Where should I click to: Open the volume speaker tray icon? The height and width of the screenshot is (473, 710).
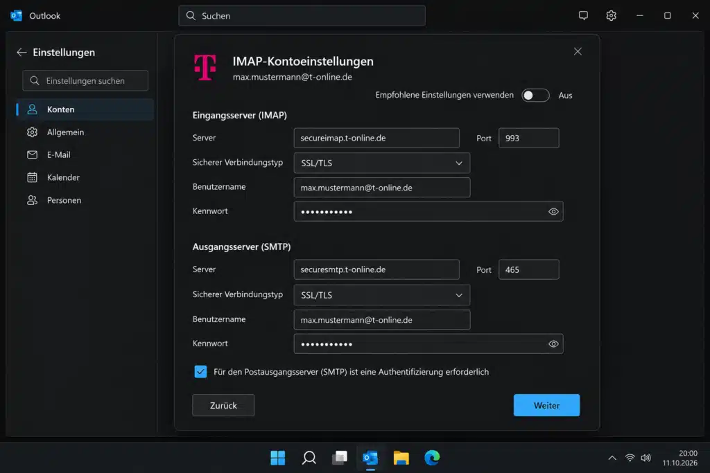pyautogui.click(x=646, y=458)
